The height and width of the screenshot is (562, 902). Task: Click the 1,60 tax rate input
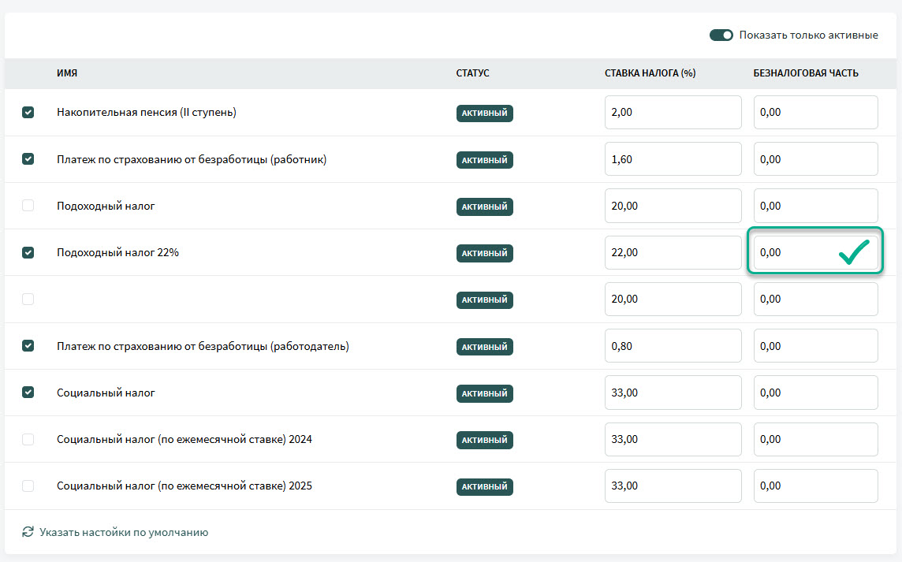point(673,159)
